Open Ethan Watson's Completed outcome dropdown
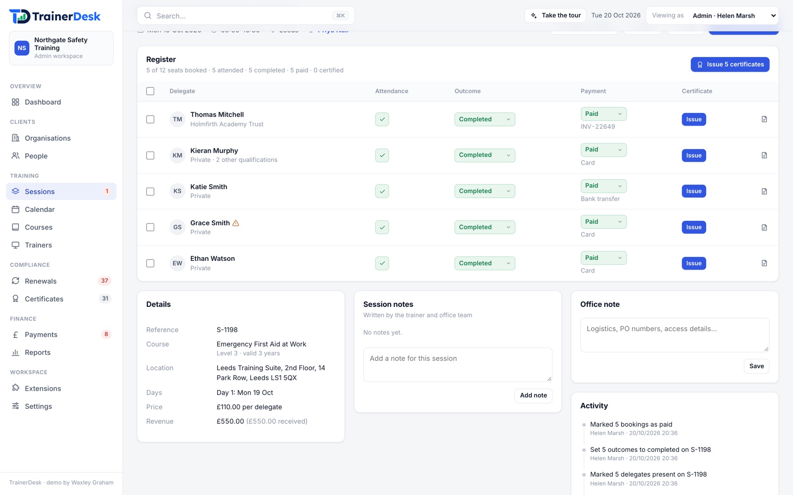 pyautogui.click(x=485, y=263)
